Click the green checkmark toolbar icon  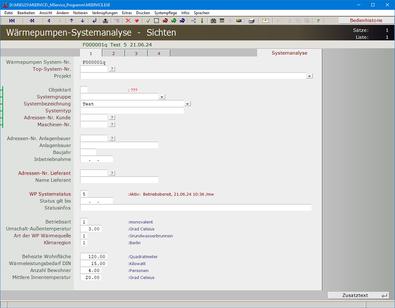[148, 21]
